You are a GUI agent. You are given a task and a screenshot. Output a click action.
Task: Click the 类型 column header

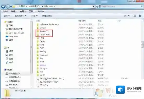(99, 21)
